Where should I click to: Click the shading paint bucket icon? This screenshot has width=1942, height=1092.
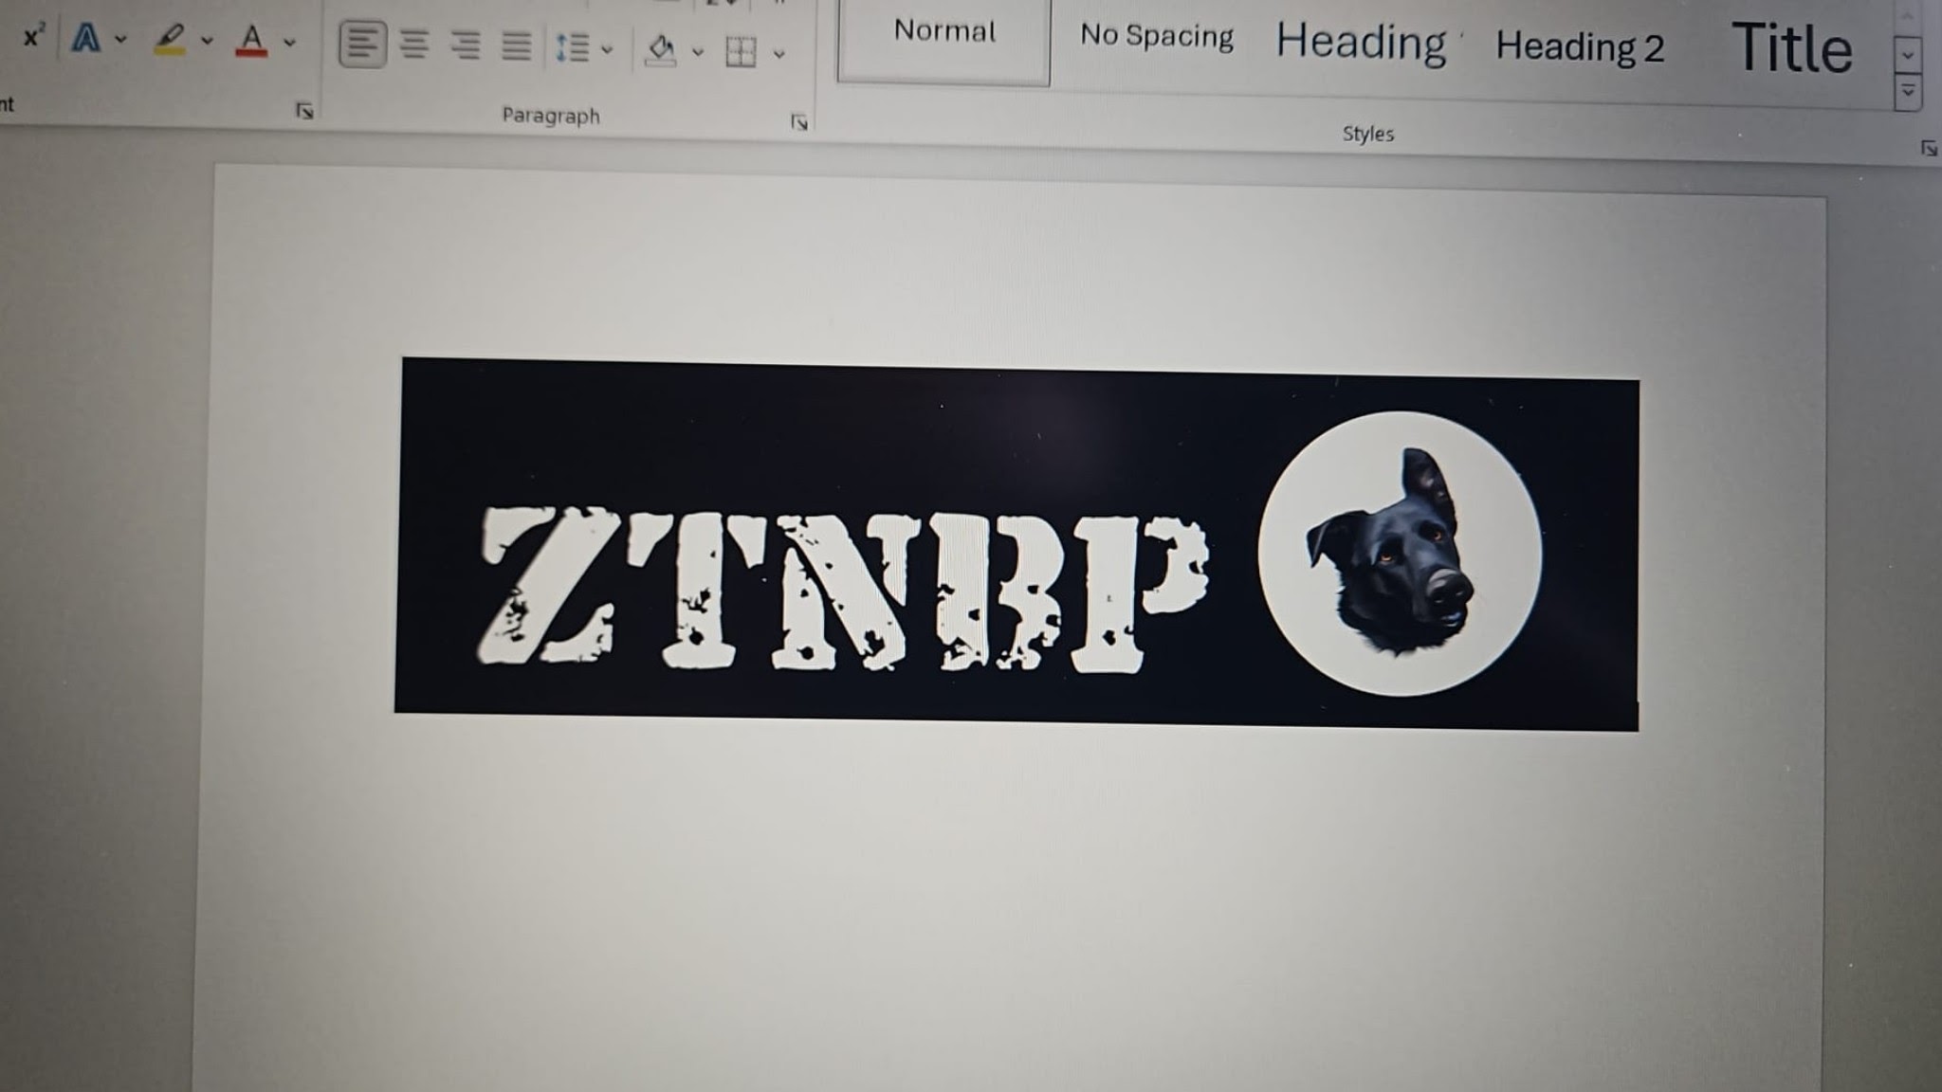661,50
